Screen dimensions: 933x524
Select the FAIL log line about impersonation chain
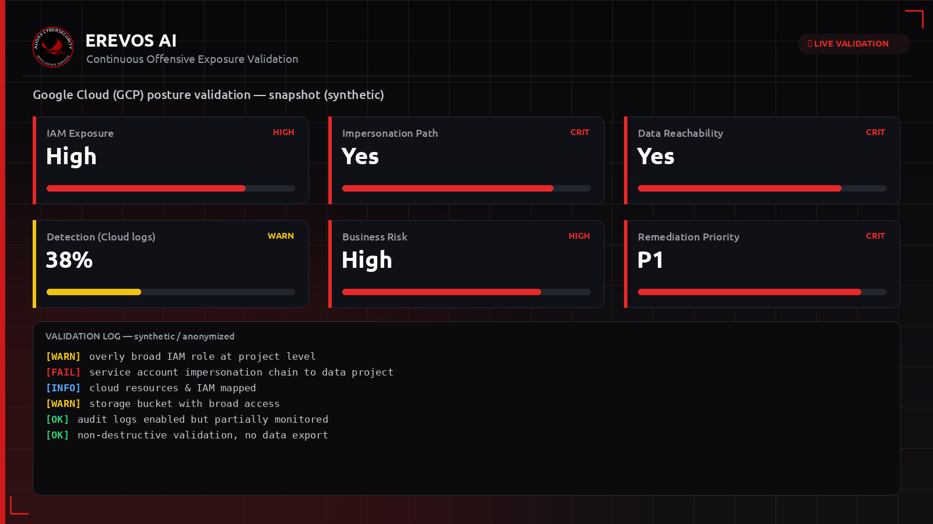pos(220,372)
